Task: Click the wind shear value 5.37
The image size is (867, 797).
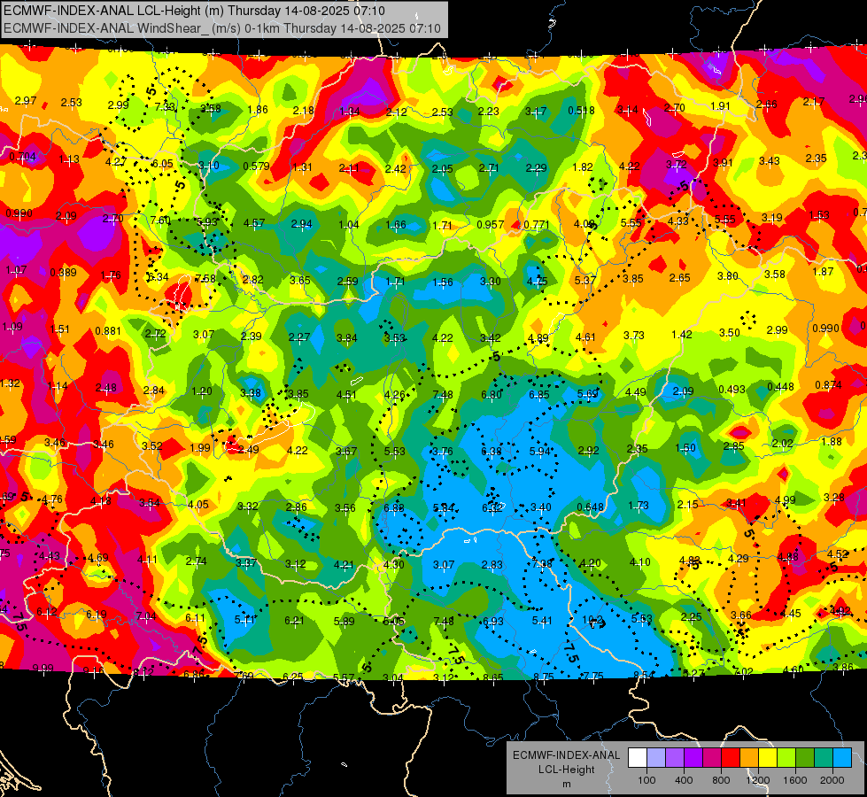Action: 585,281
